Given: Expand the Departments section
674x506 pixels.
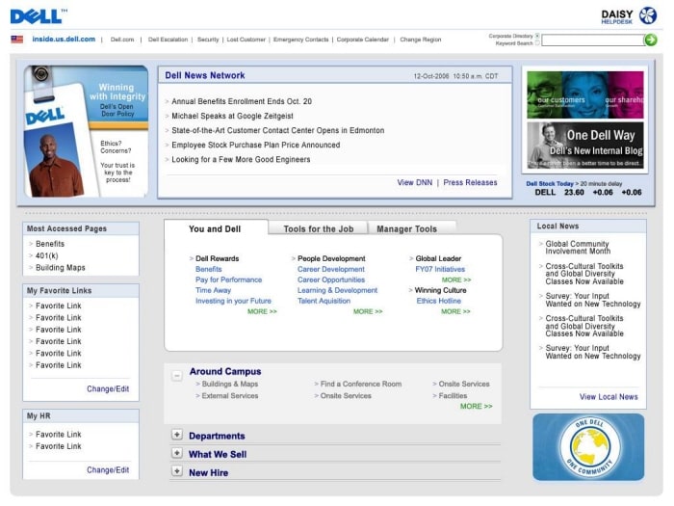Looking at the screenshot, I should (x=176, y=435).
